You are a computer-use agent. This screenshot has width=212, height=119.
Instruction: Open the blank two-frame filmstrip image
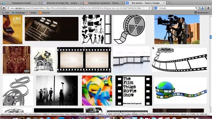pos(84,60)
